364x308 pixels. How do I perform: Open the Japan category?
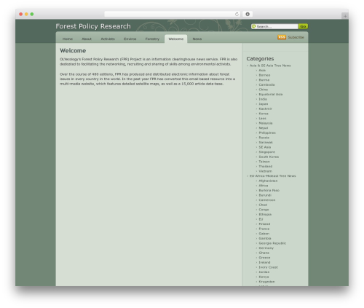[x=264, y=104]
